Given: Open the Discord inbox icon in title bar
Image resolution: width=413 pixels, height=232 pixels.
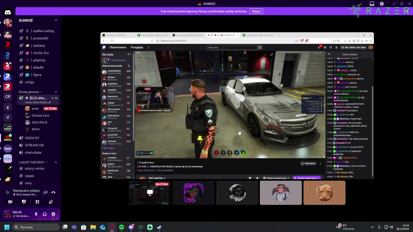Looking at the screenshot, I should coord(372,4).
